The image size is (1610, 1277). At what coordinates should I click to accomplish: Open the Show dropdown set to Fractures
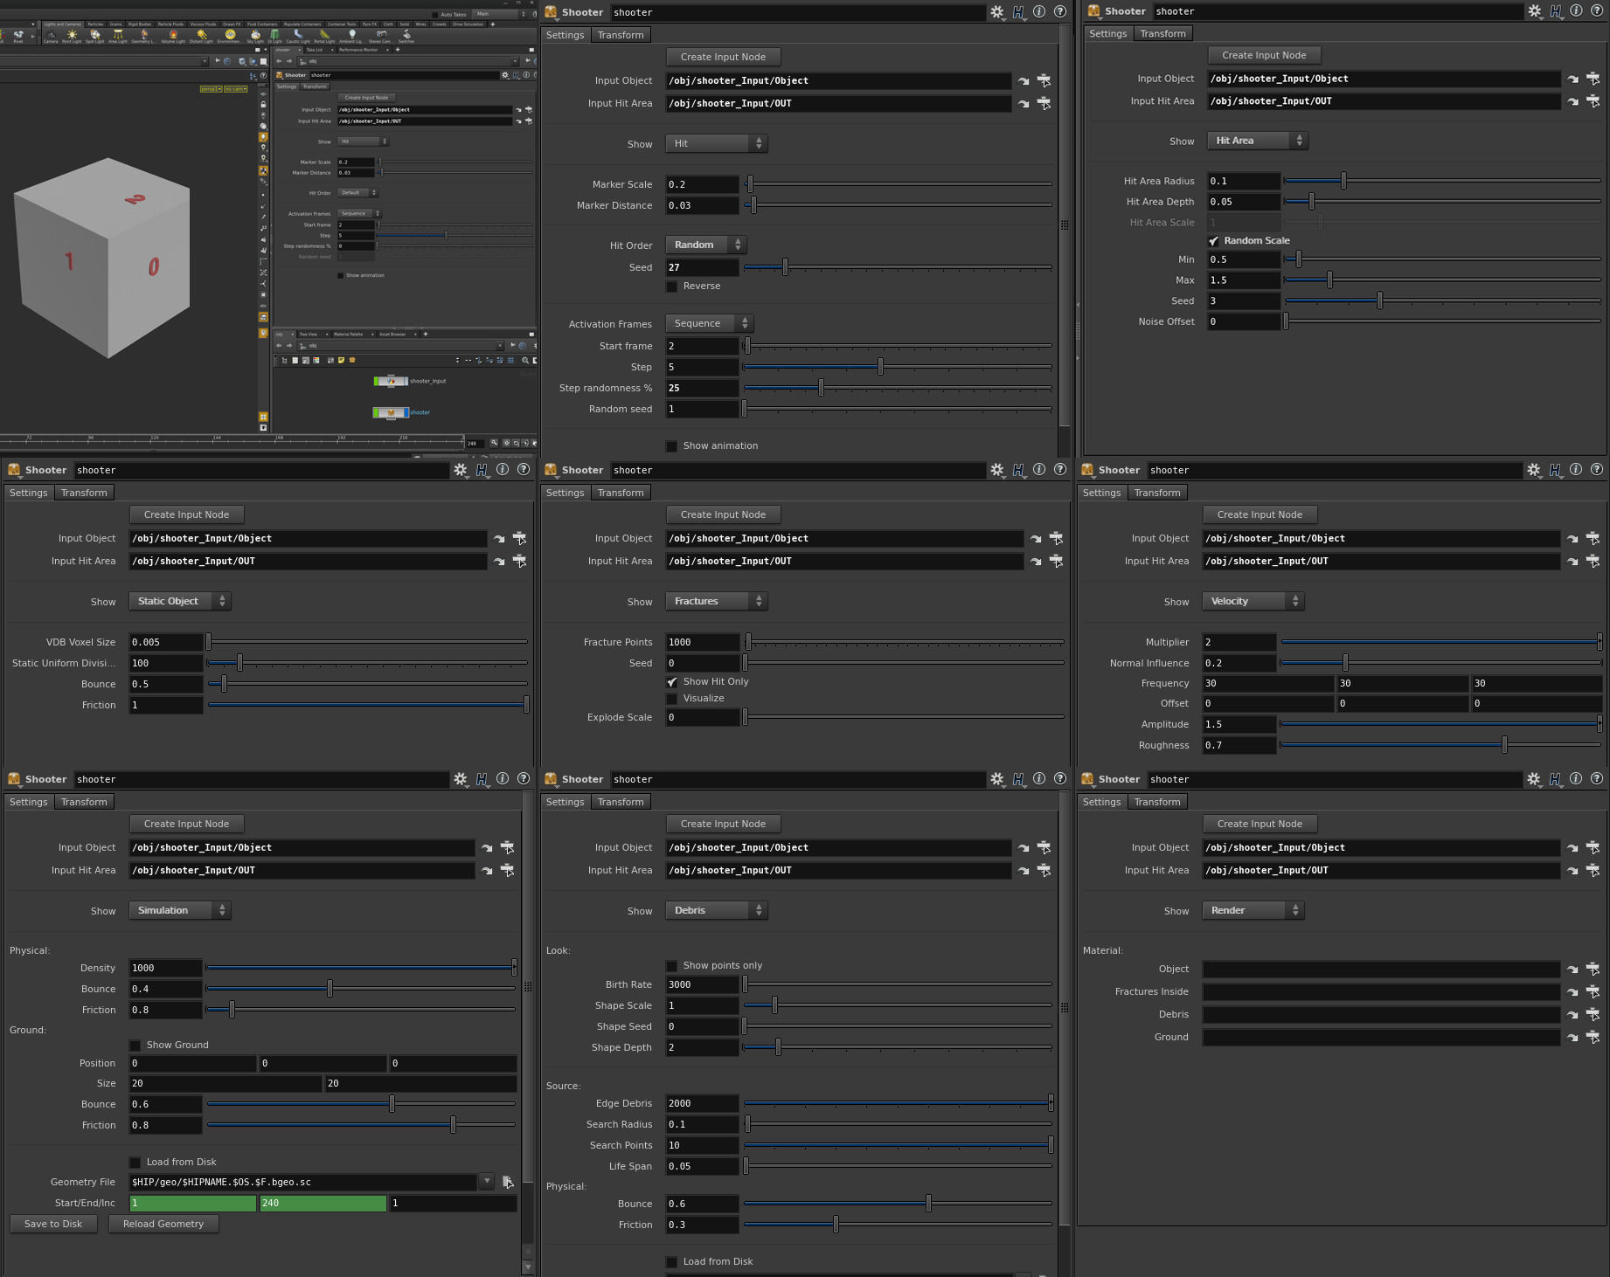click(x=717, y=601)
